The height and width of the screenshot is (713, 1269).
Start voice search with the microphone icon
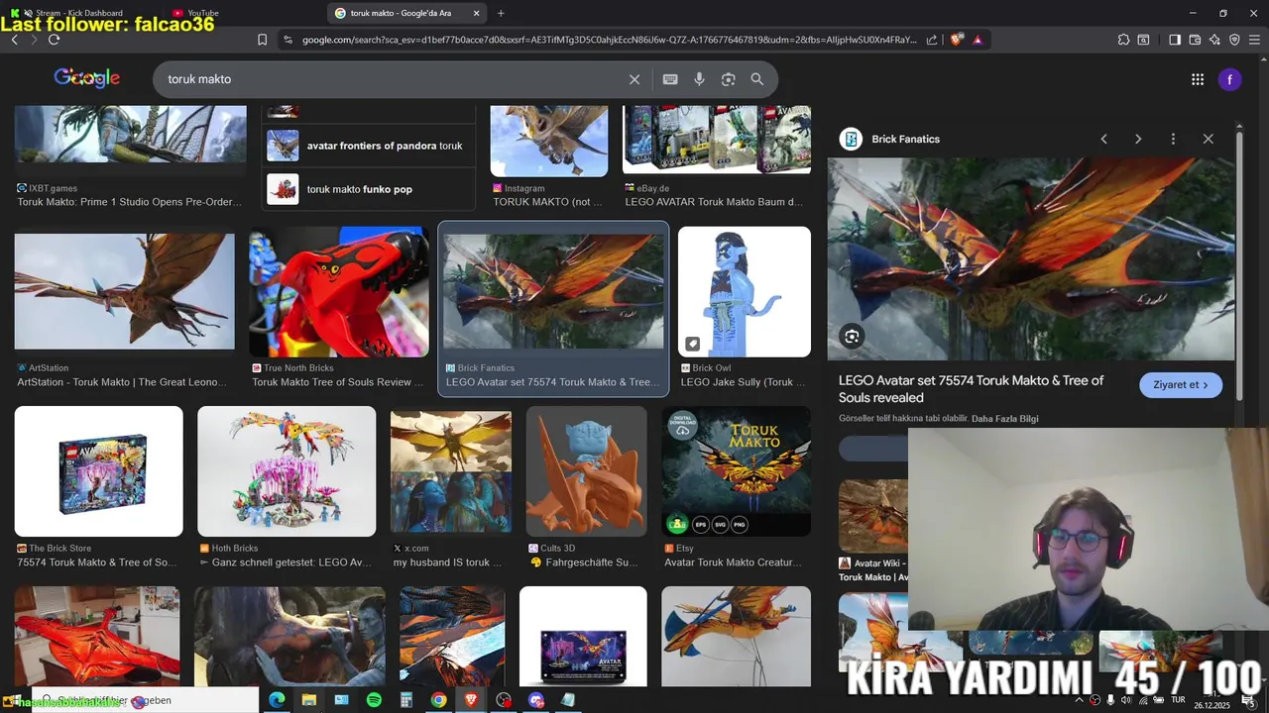pyautogui.click(x=699, y=79)
